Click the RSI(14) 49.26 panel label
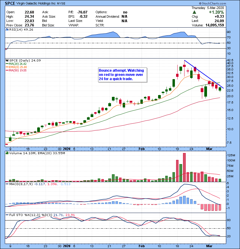 point(21,29)
